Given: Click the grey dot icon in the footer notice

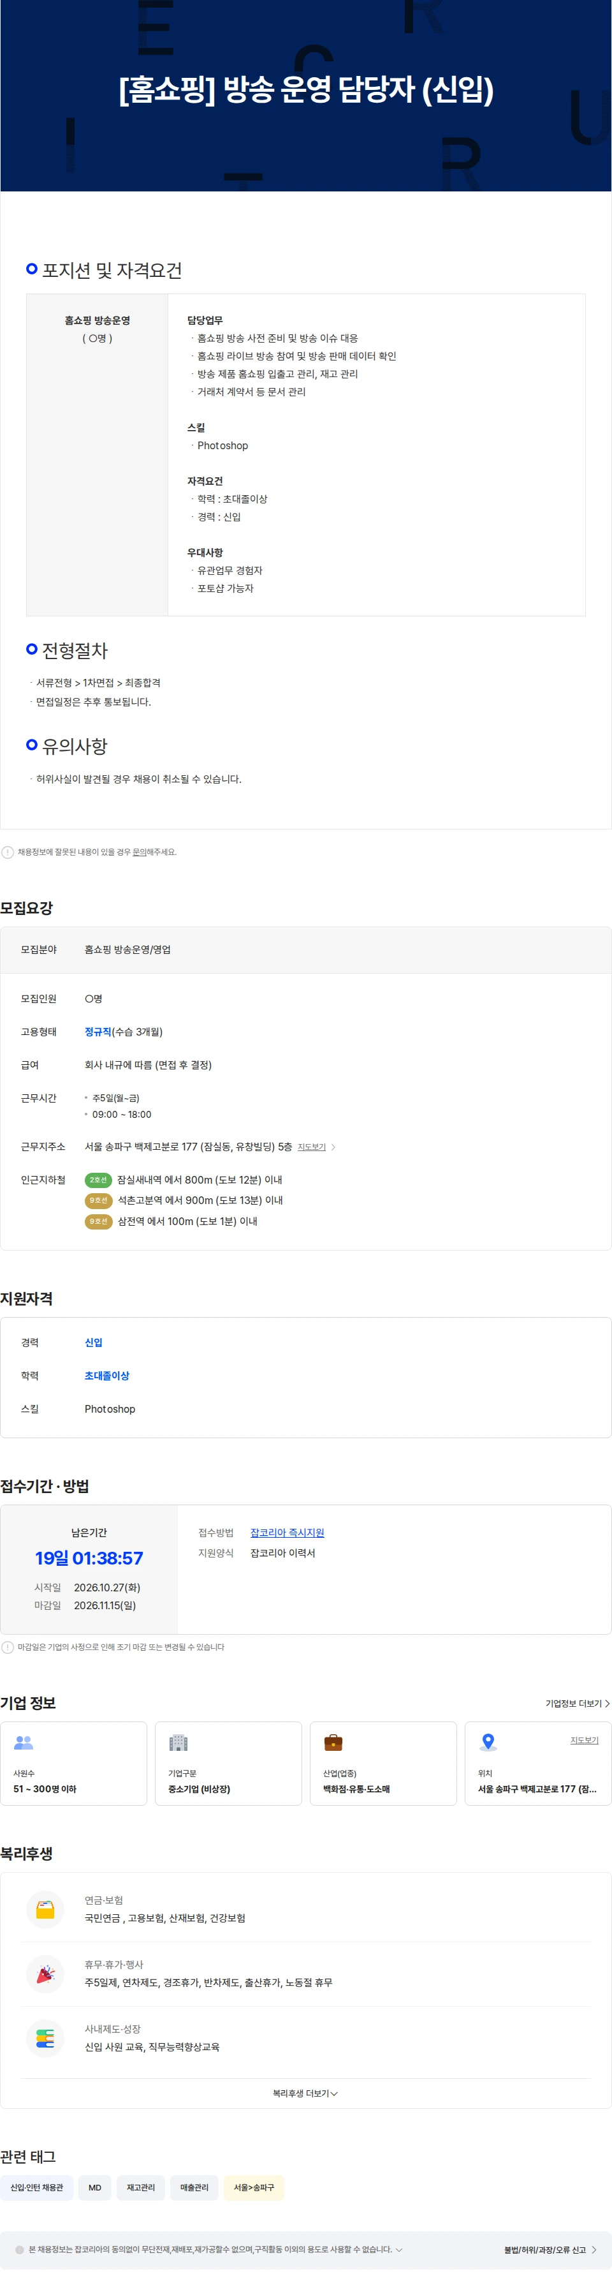Looking at the screenshot, I should pos(20,2249).
